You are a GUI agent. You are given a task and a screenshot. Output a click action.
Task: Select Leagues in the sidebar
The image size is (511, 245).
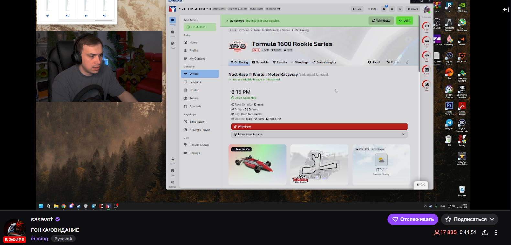tap(200, 82)
